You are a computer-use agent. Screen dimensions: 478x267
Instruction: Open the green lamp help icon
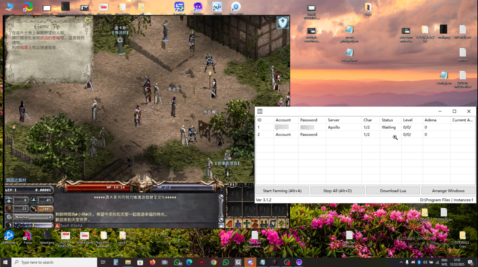281,223
